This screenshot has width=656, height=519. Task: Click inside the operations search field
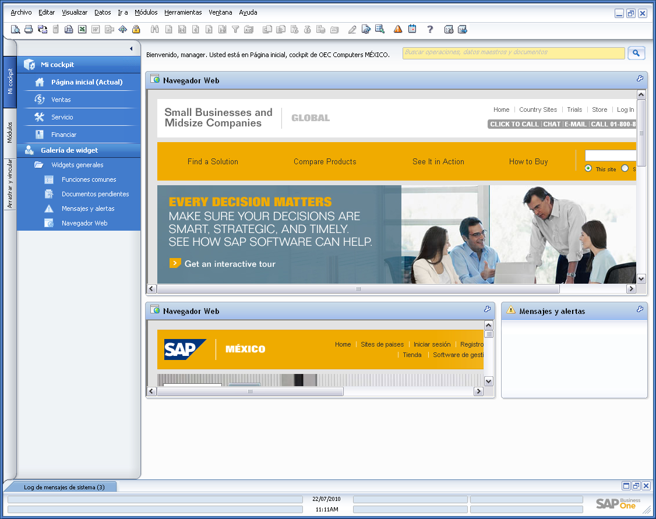point(513,53)
